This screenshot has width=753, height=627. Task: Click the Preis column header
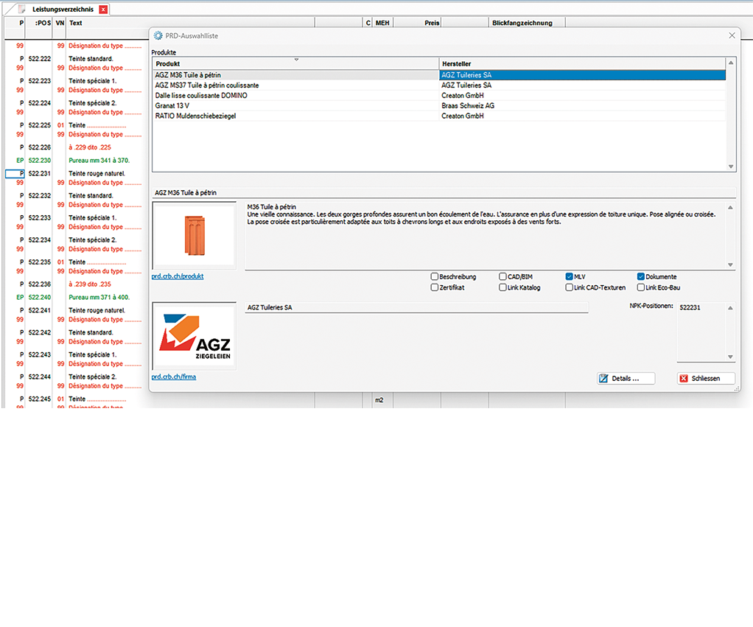(x=432, y=23)
